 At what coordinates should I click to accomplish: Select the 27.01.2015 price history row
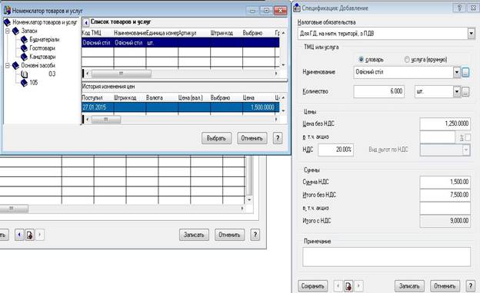coord(180,107)
